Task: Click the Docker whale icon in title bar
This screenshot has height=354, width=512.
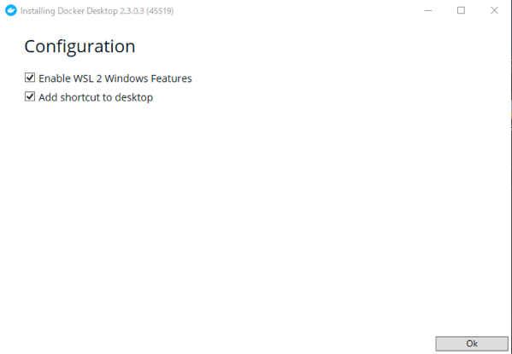Action: [11, 11]
